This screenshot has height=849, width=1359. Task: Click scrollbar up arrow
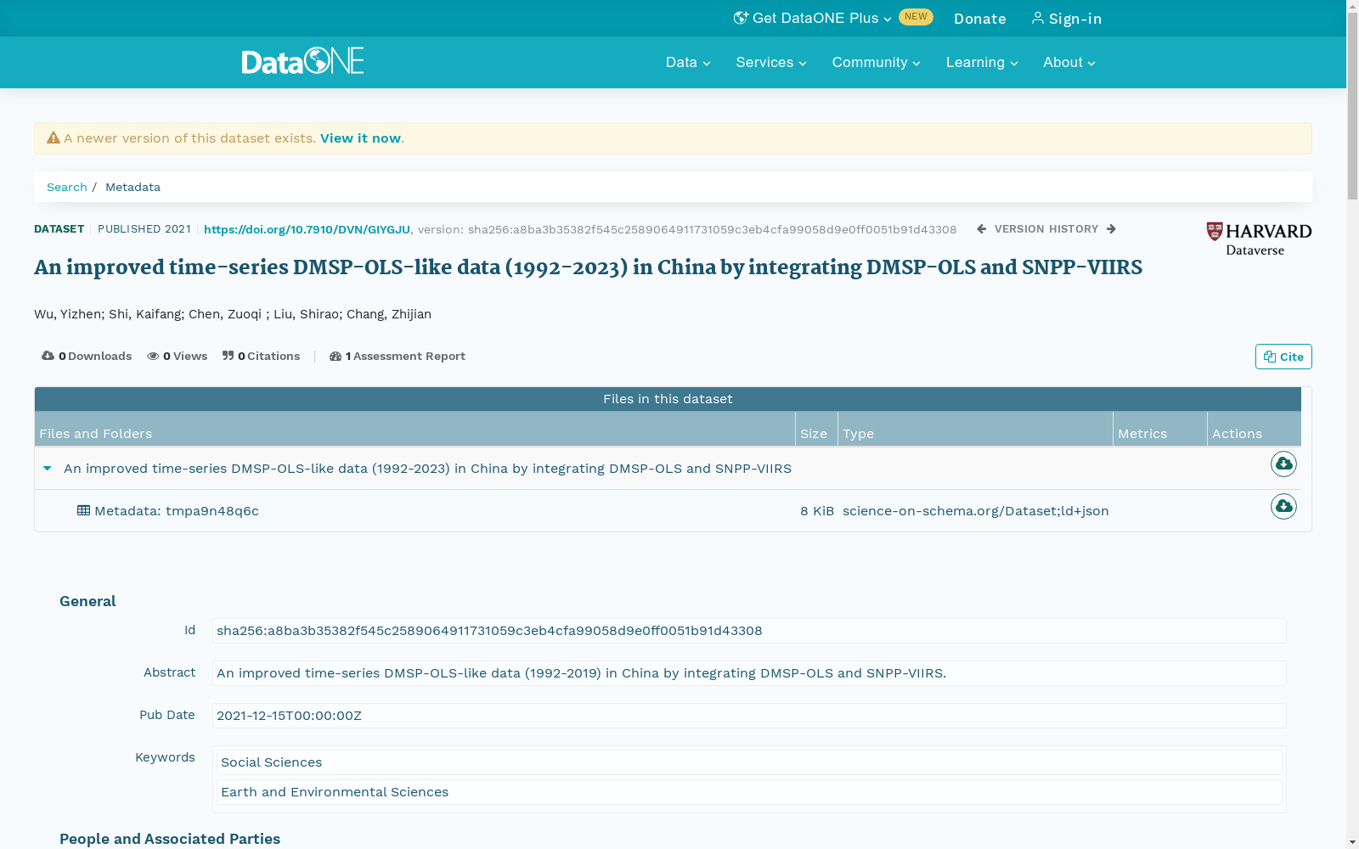[x=1352, y=6]
